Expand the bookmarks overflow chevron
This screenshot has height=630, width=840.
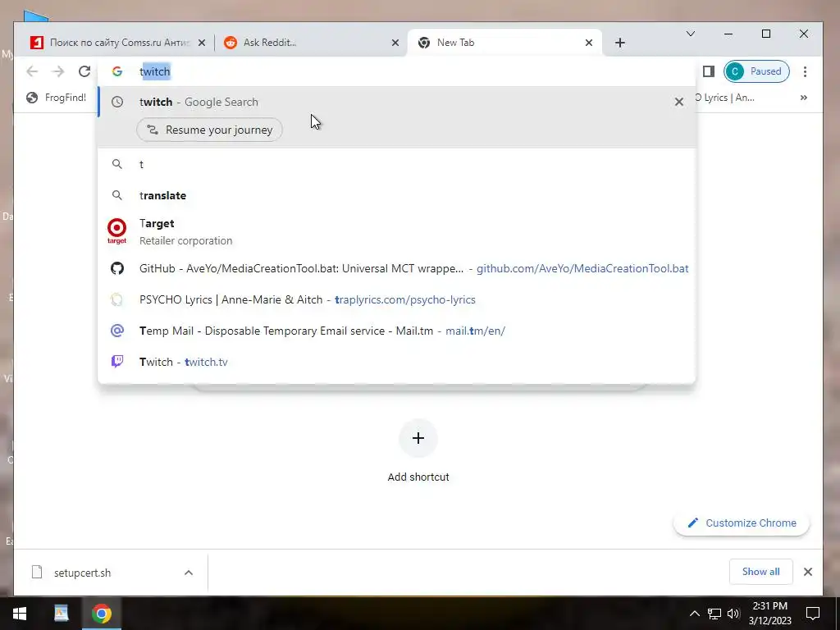tap(804, 98)
